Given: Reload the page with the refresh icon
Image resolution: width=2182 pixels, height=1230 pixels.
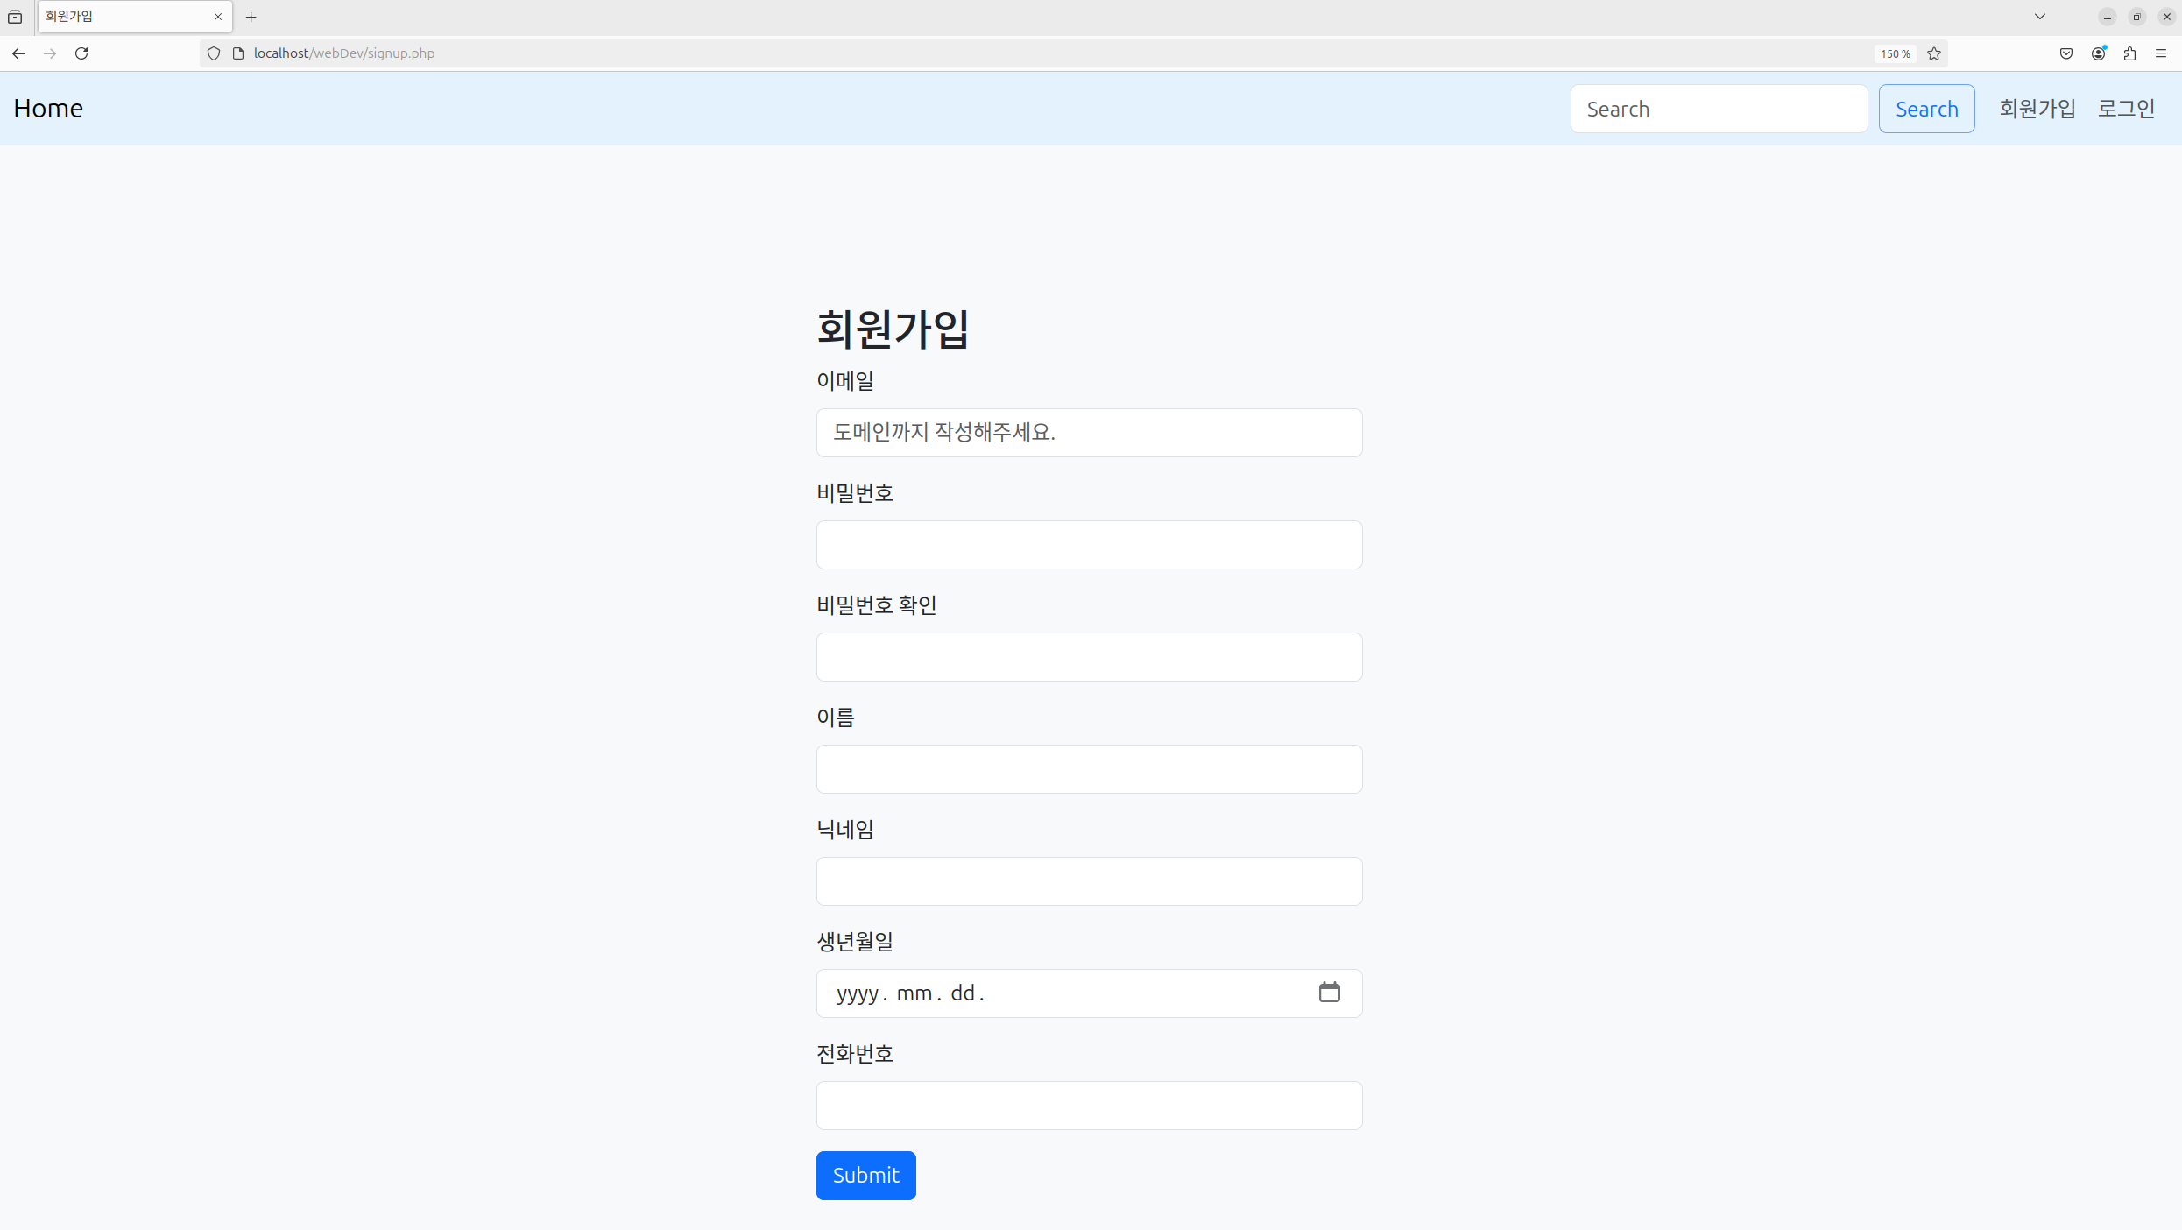Looking at the screenshot, I should [81, 53].
